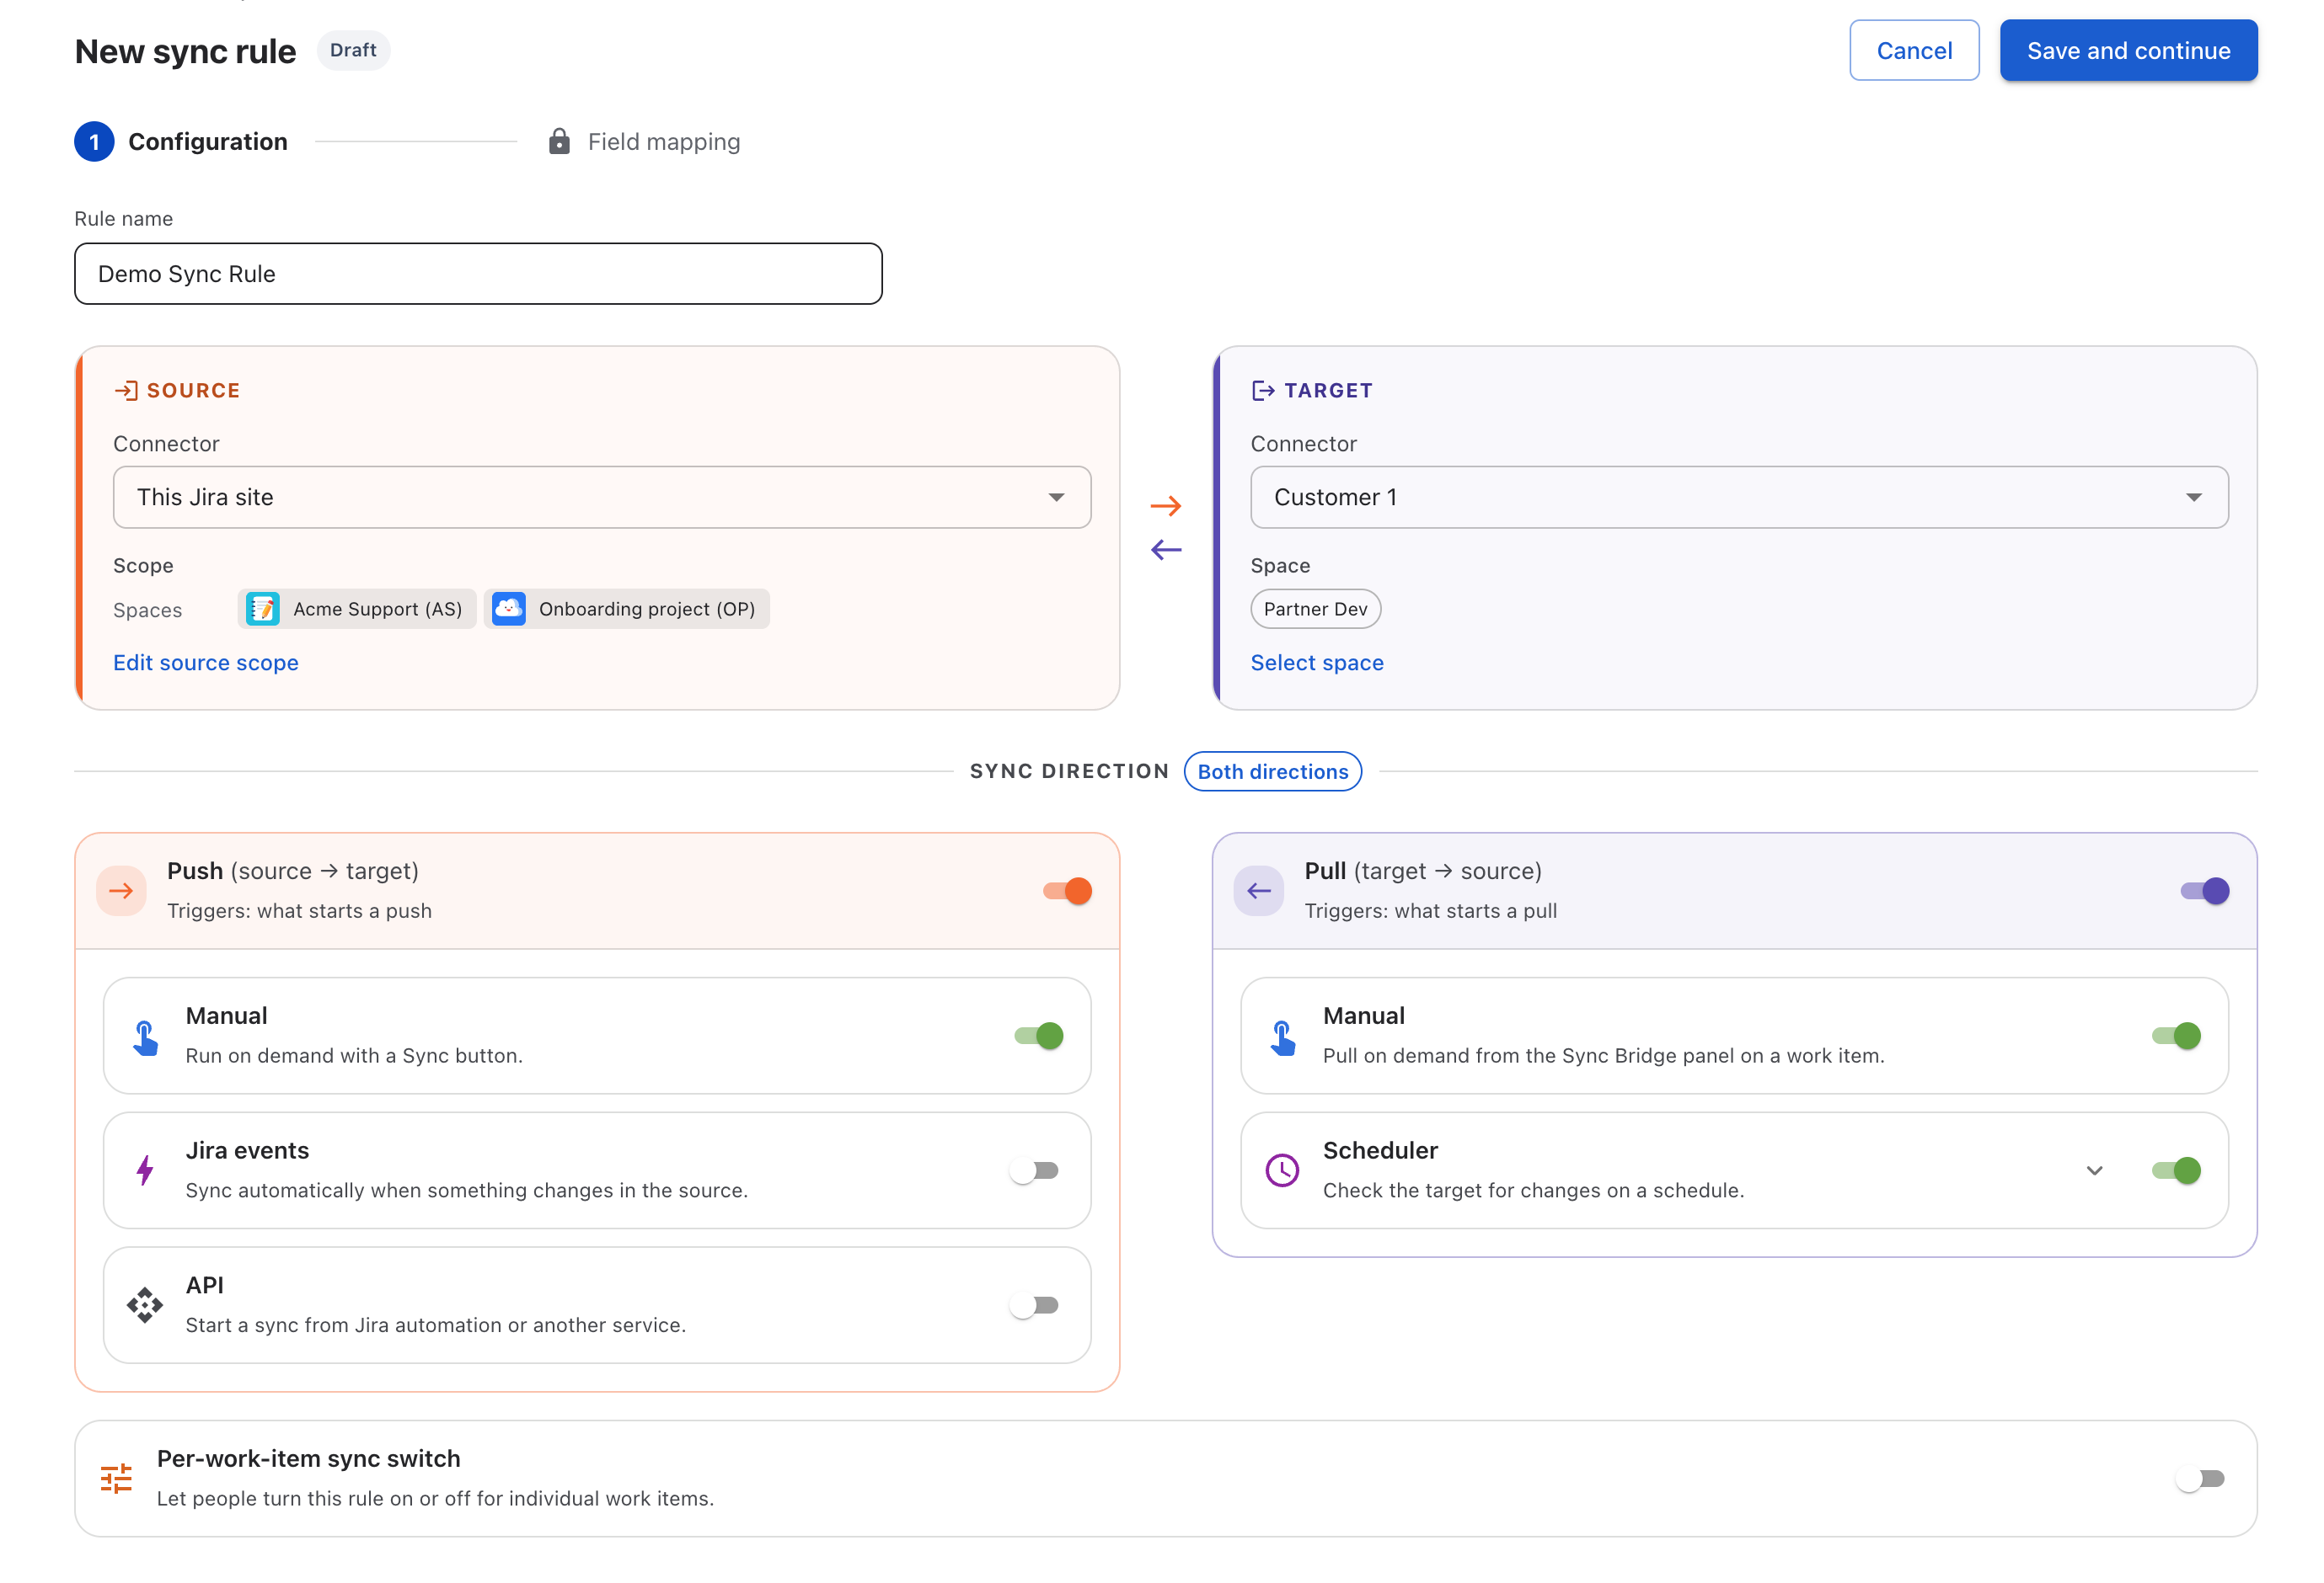
Task: Click the Acme Support (AS) chip label
Action: pos(377,609)
